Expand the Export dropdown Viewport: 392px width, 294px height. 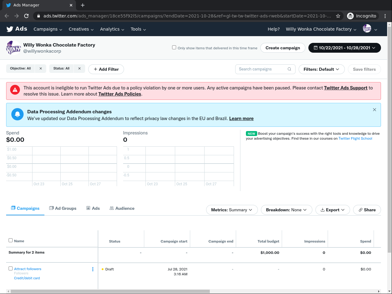tap(333, 210)
